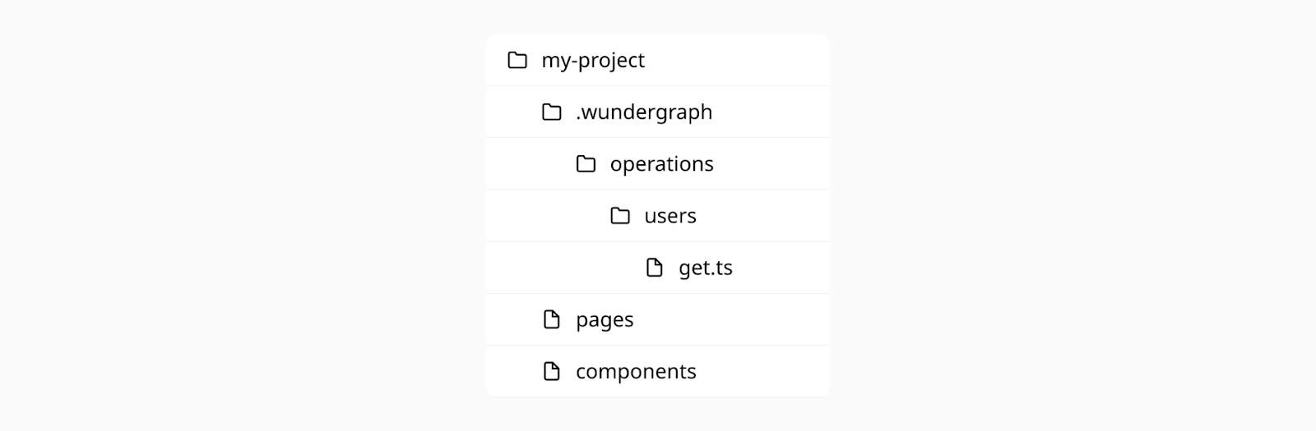This screenshot has width=1316, height=431.
Task: Click the file icon next to pages
Action: click(552, 319)
